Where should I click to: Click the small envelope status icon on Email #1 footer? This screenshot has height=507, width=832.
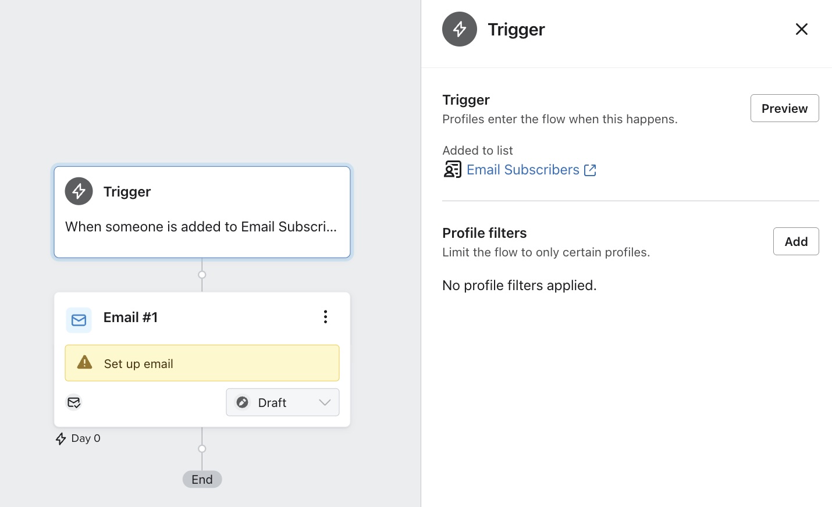(x=74, y=402)
